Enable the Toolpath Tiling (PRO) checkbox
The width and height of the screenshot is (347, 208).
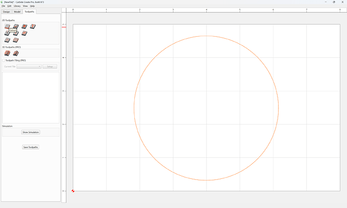[x=4, y=60]
